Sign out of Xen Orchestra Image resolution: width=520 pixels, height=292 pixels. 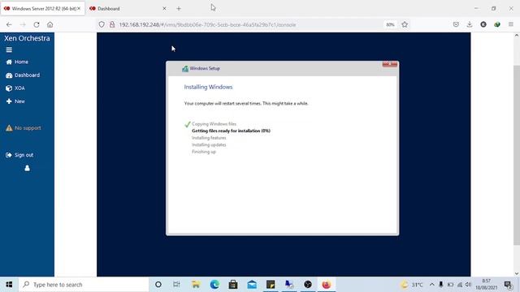tap(19, 155)
